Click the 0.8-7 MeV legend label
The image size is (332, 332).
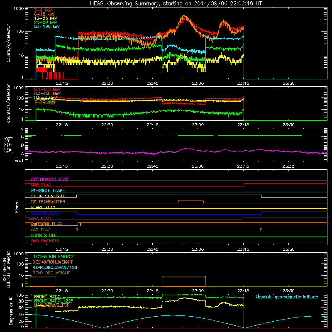point(46,98)
